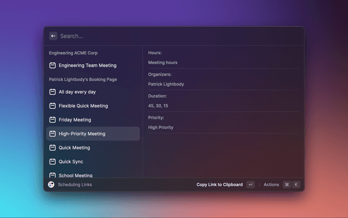
Task: Open the Actions menu
Action: [271, 185]
